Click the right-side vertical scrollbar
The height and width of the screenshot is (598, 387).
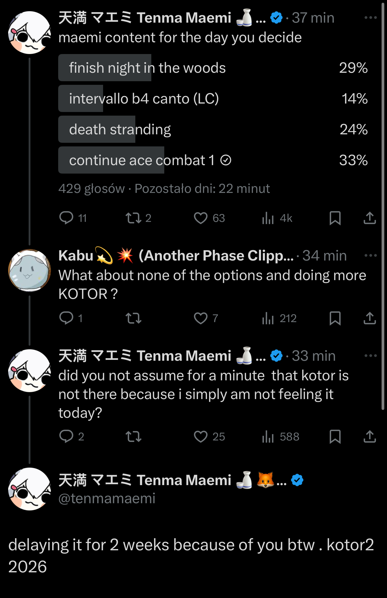click(383, 205)
